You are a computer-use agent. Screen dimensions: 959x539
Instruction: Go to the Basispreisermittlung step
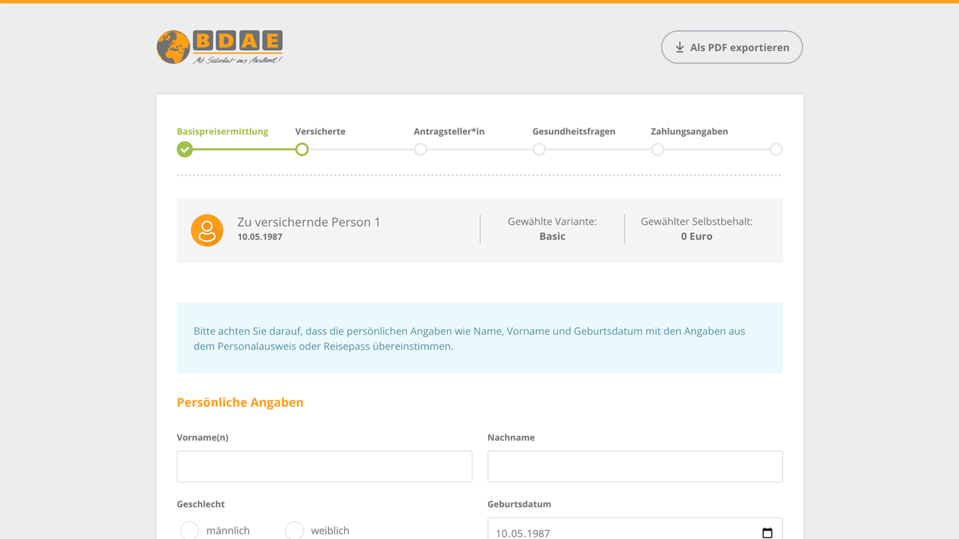point(222,131)
